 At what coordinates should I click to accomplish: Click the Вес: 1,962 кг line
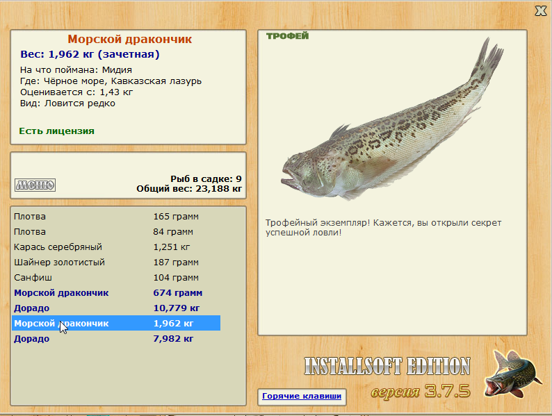coord(90,54)
